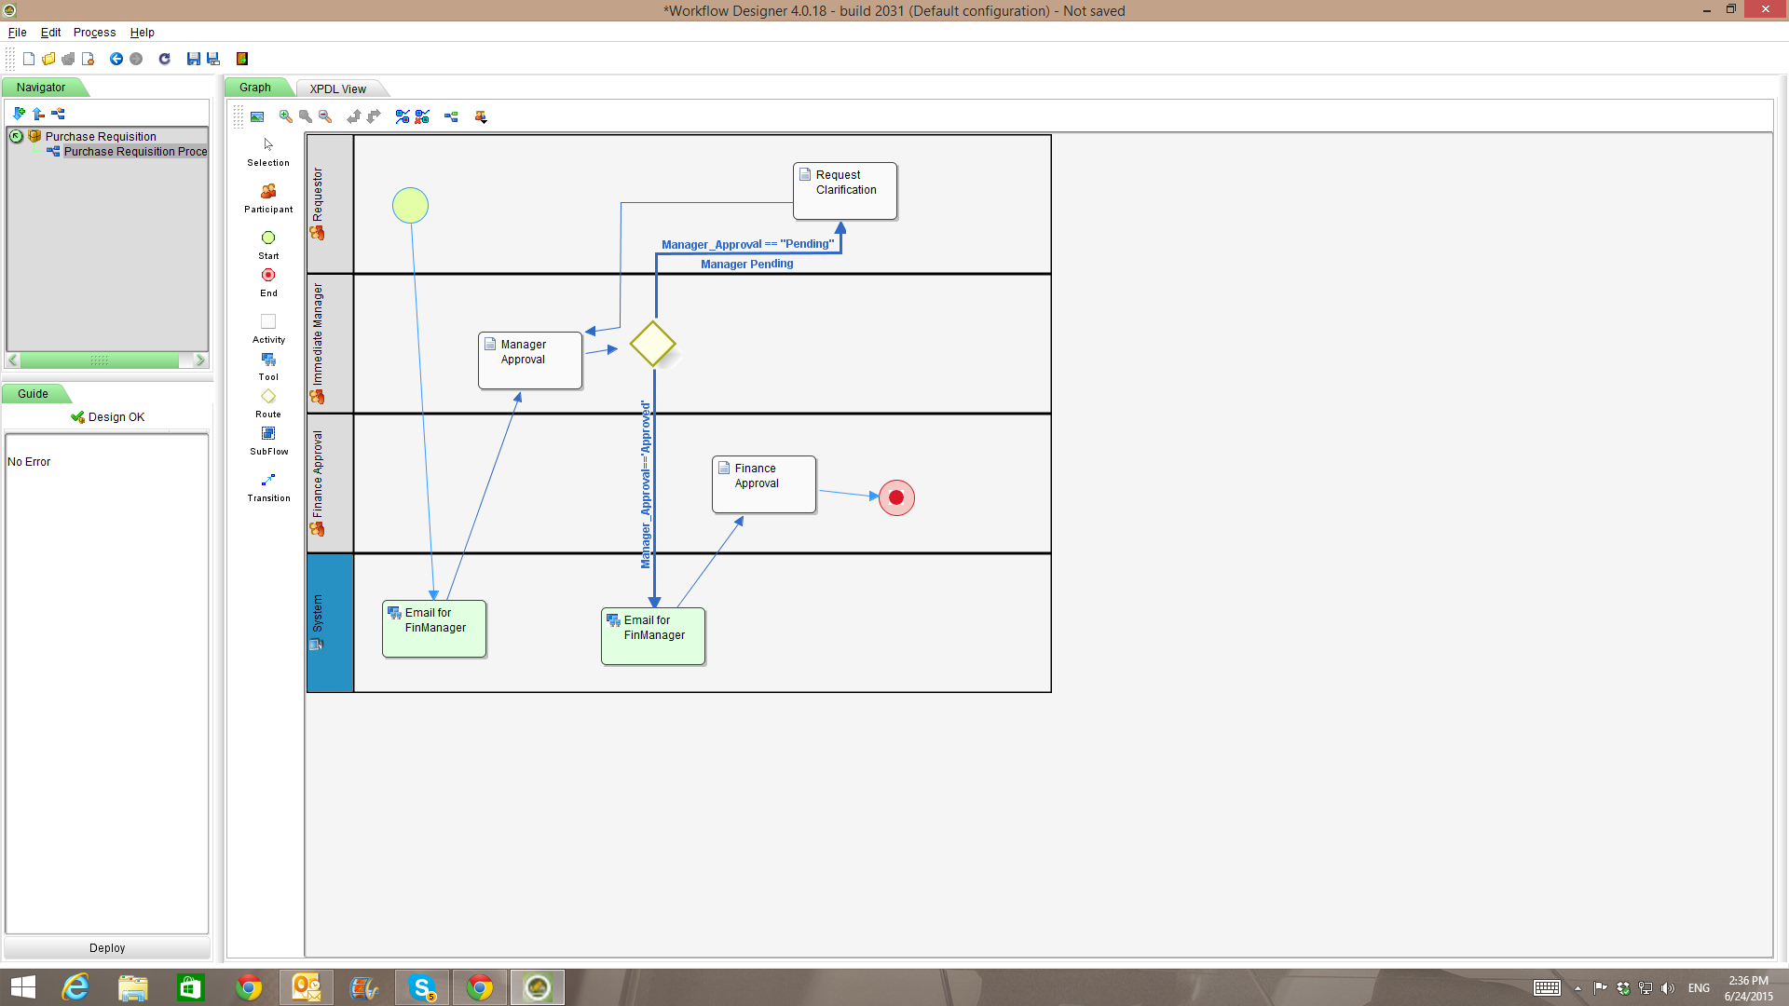Click the zoom in magnifier icon
Viewport: 1789px width, 1006px height.
pos(285,116)
